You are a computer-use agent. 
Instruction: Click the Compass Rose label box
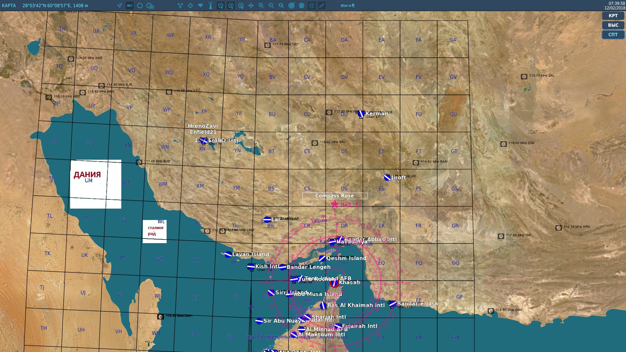tap(335, 196)
